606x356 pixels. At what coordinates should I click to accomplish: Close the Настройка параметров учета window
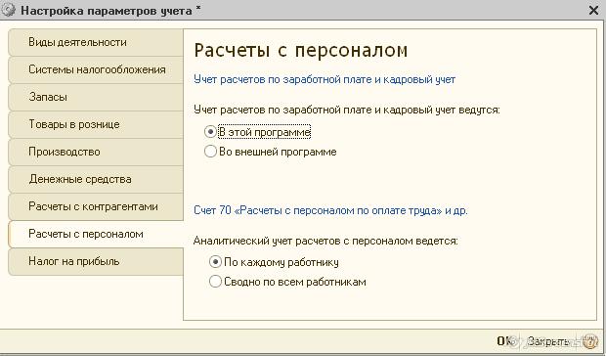(x=593, y=10)
